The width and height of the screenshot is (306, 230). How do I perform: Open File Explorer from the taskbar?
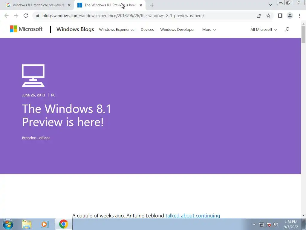pyautogui.click(x=27, y=224)
